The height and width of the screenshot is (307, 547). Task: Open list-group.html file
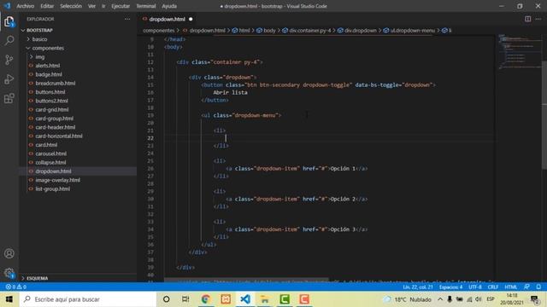coord(53,188)
